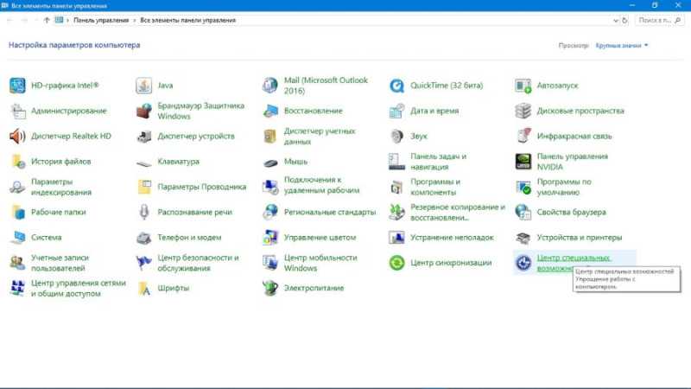The width and height of the screenshot is (691, 389).
Task: Refresh the Control Panel view
Action: tap(624, 20)
